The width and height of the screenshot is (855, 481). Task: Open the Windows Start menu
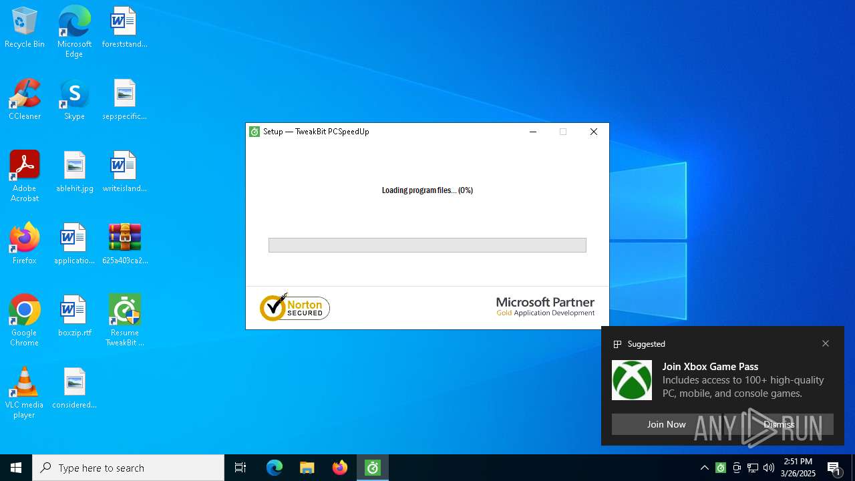(x=16, y=468)
